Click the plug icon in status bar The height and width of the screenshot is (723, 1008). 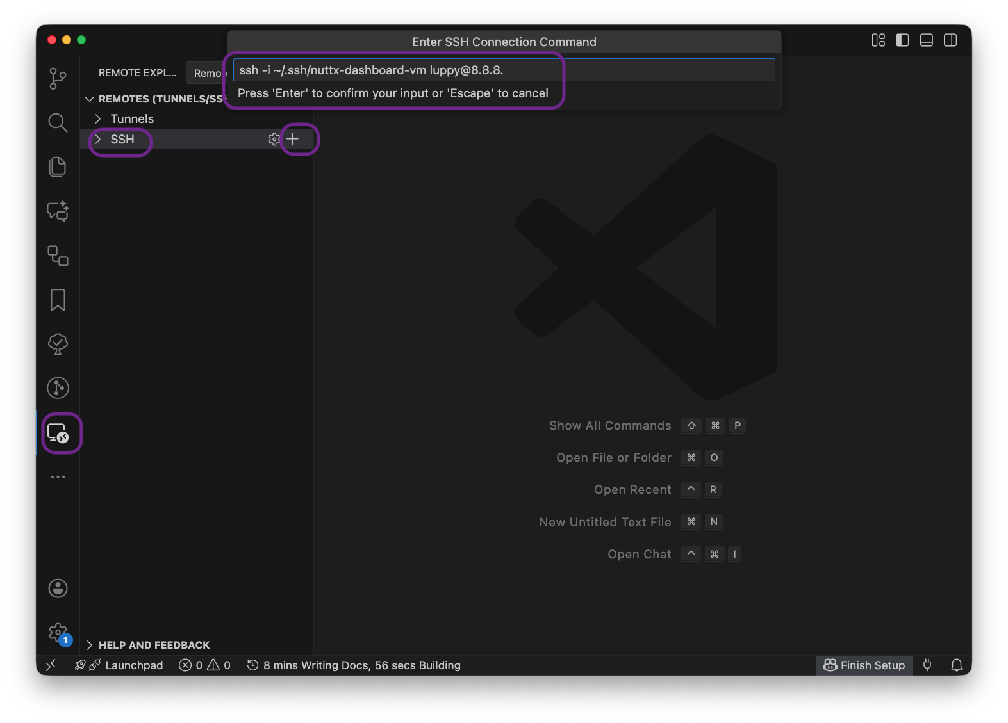pos(927,665)
